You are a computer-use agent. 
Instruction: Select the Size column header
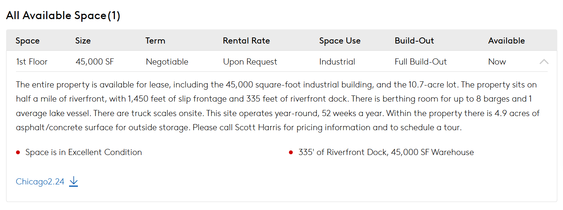point(83,40)
